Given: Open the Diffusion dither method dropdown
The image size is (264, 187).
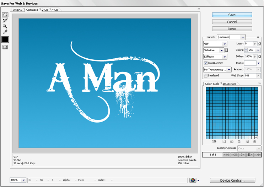Looking at the screenshot, I should (x=215, y=57).
